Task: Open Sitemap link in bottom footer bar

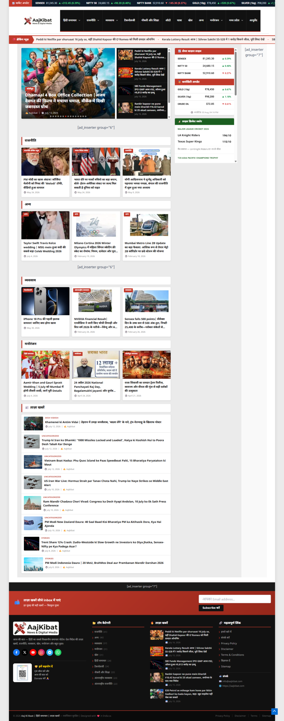Action: click(x=266, y=716)
